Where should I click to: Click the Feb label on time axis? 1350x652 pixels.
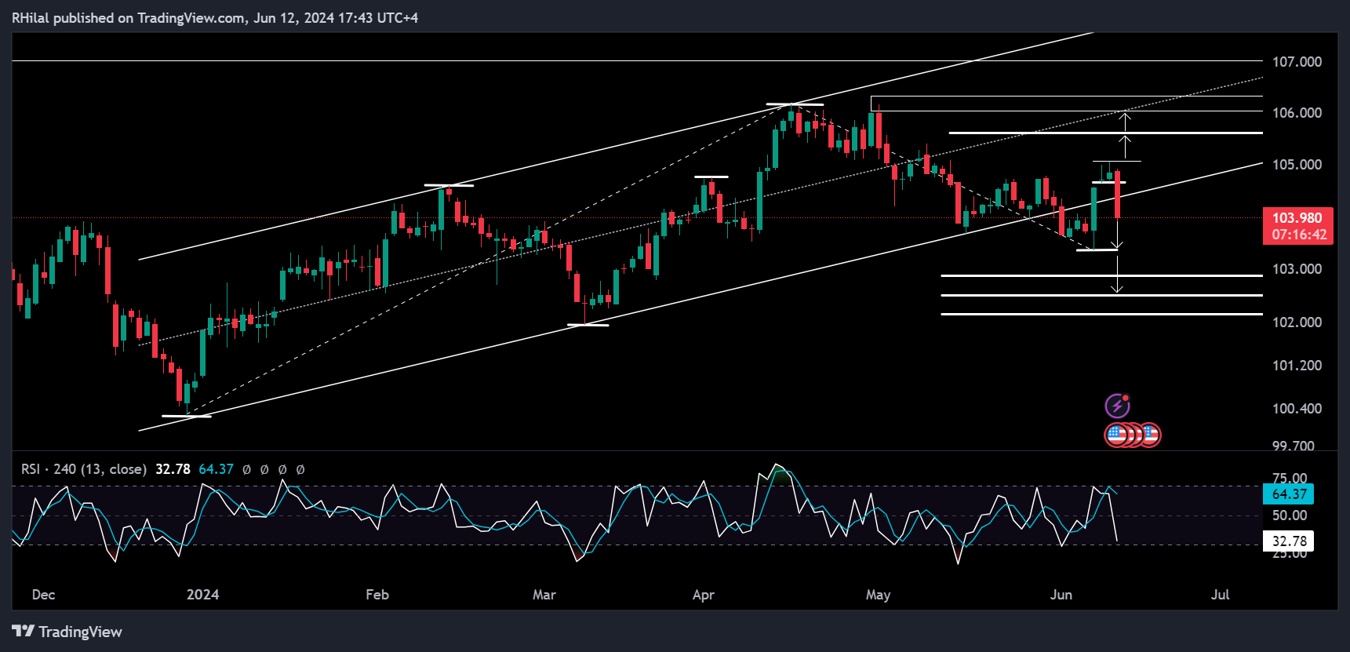(x=377, y=595)
